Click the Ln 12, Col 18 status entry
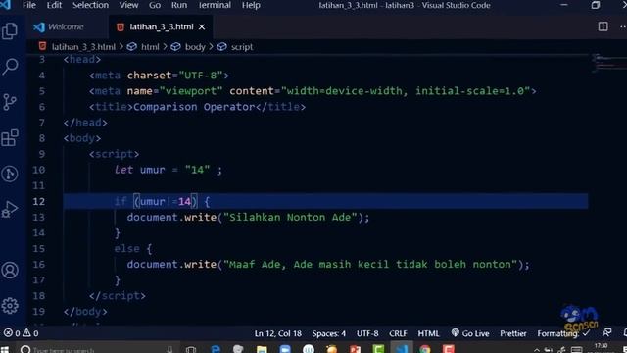 pyautogui.click(x=278, y=333)
